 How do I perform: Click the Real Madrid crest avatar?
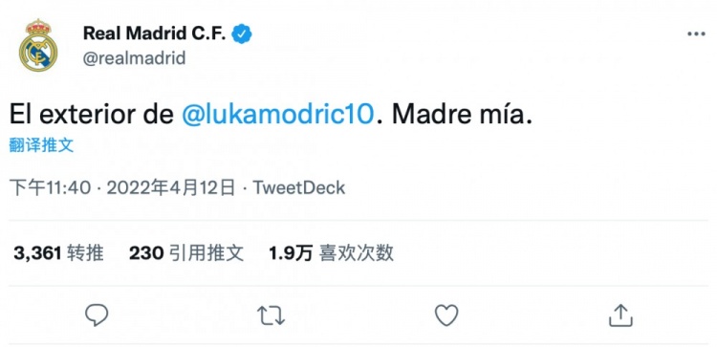(38, 45)
